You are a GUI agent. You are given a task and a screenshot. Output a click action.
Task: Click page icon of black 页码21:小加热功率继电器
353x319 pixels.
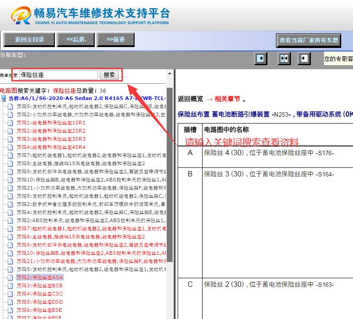coord(10,188)
